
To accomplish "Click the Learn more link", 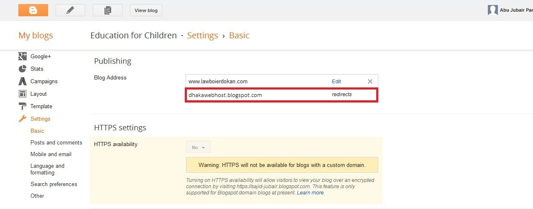I will [x=310, y=193].
